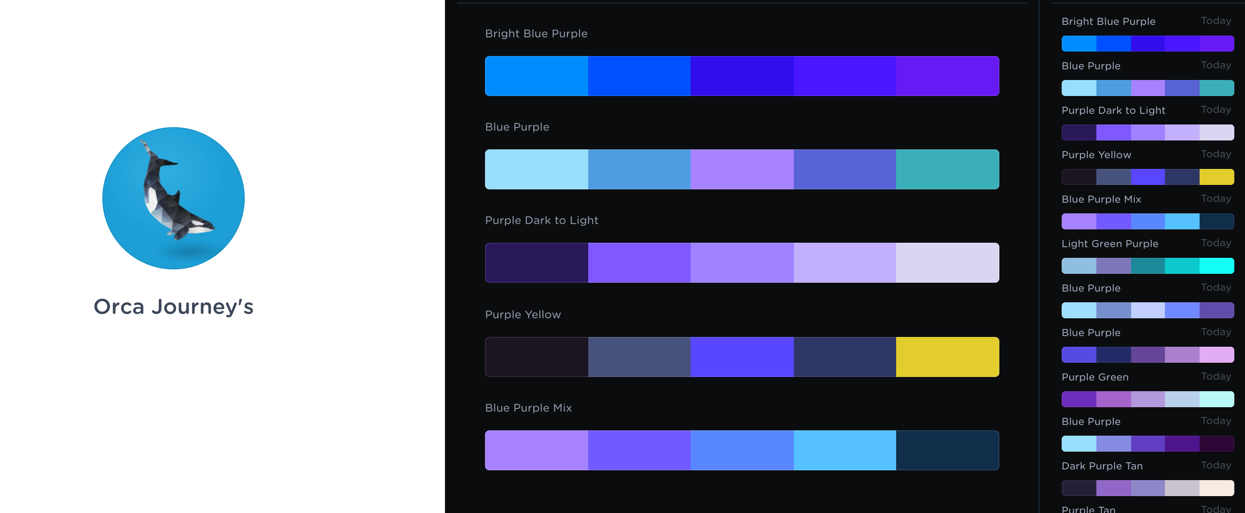Open the Bright Blue Purple heading in main list
This screenshot has height=513, width=1245.
coord(536,34)
